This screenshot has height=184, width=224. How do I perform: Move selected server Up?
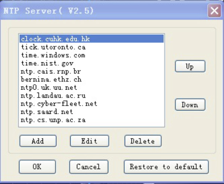tap(190, 66)
